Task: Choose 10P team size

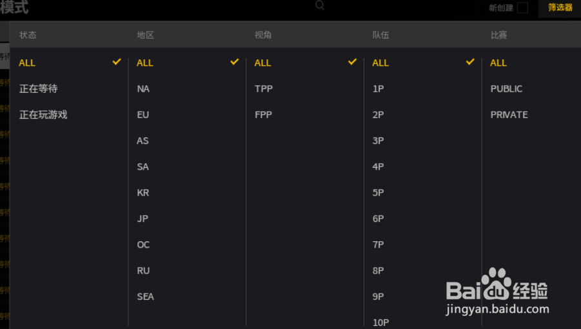Action: pyautogui.click(x=380, y=323)
